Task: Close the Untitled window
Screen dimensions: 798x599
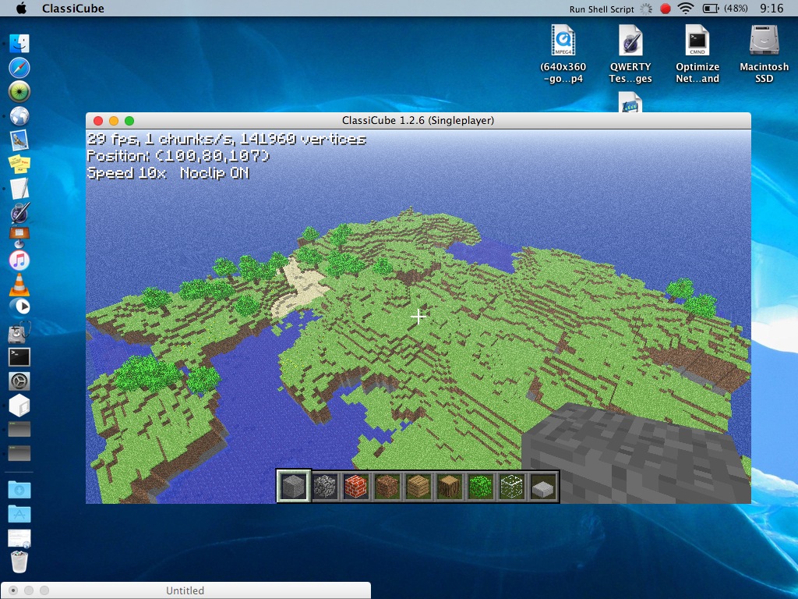Action: 13,590
